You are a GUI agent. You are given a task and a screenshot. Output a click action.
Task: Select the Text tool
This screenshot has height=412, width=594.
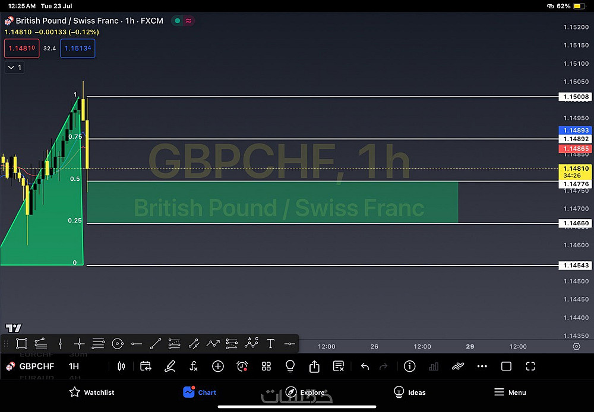[270, 344]
